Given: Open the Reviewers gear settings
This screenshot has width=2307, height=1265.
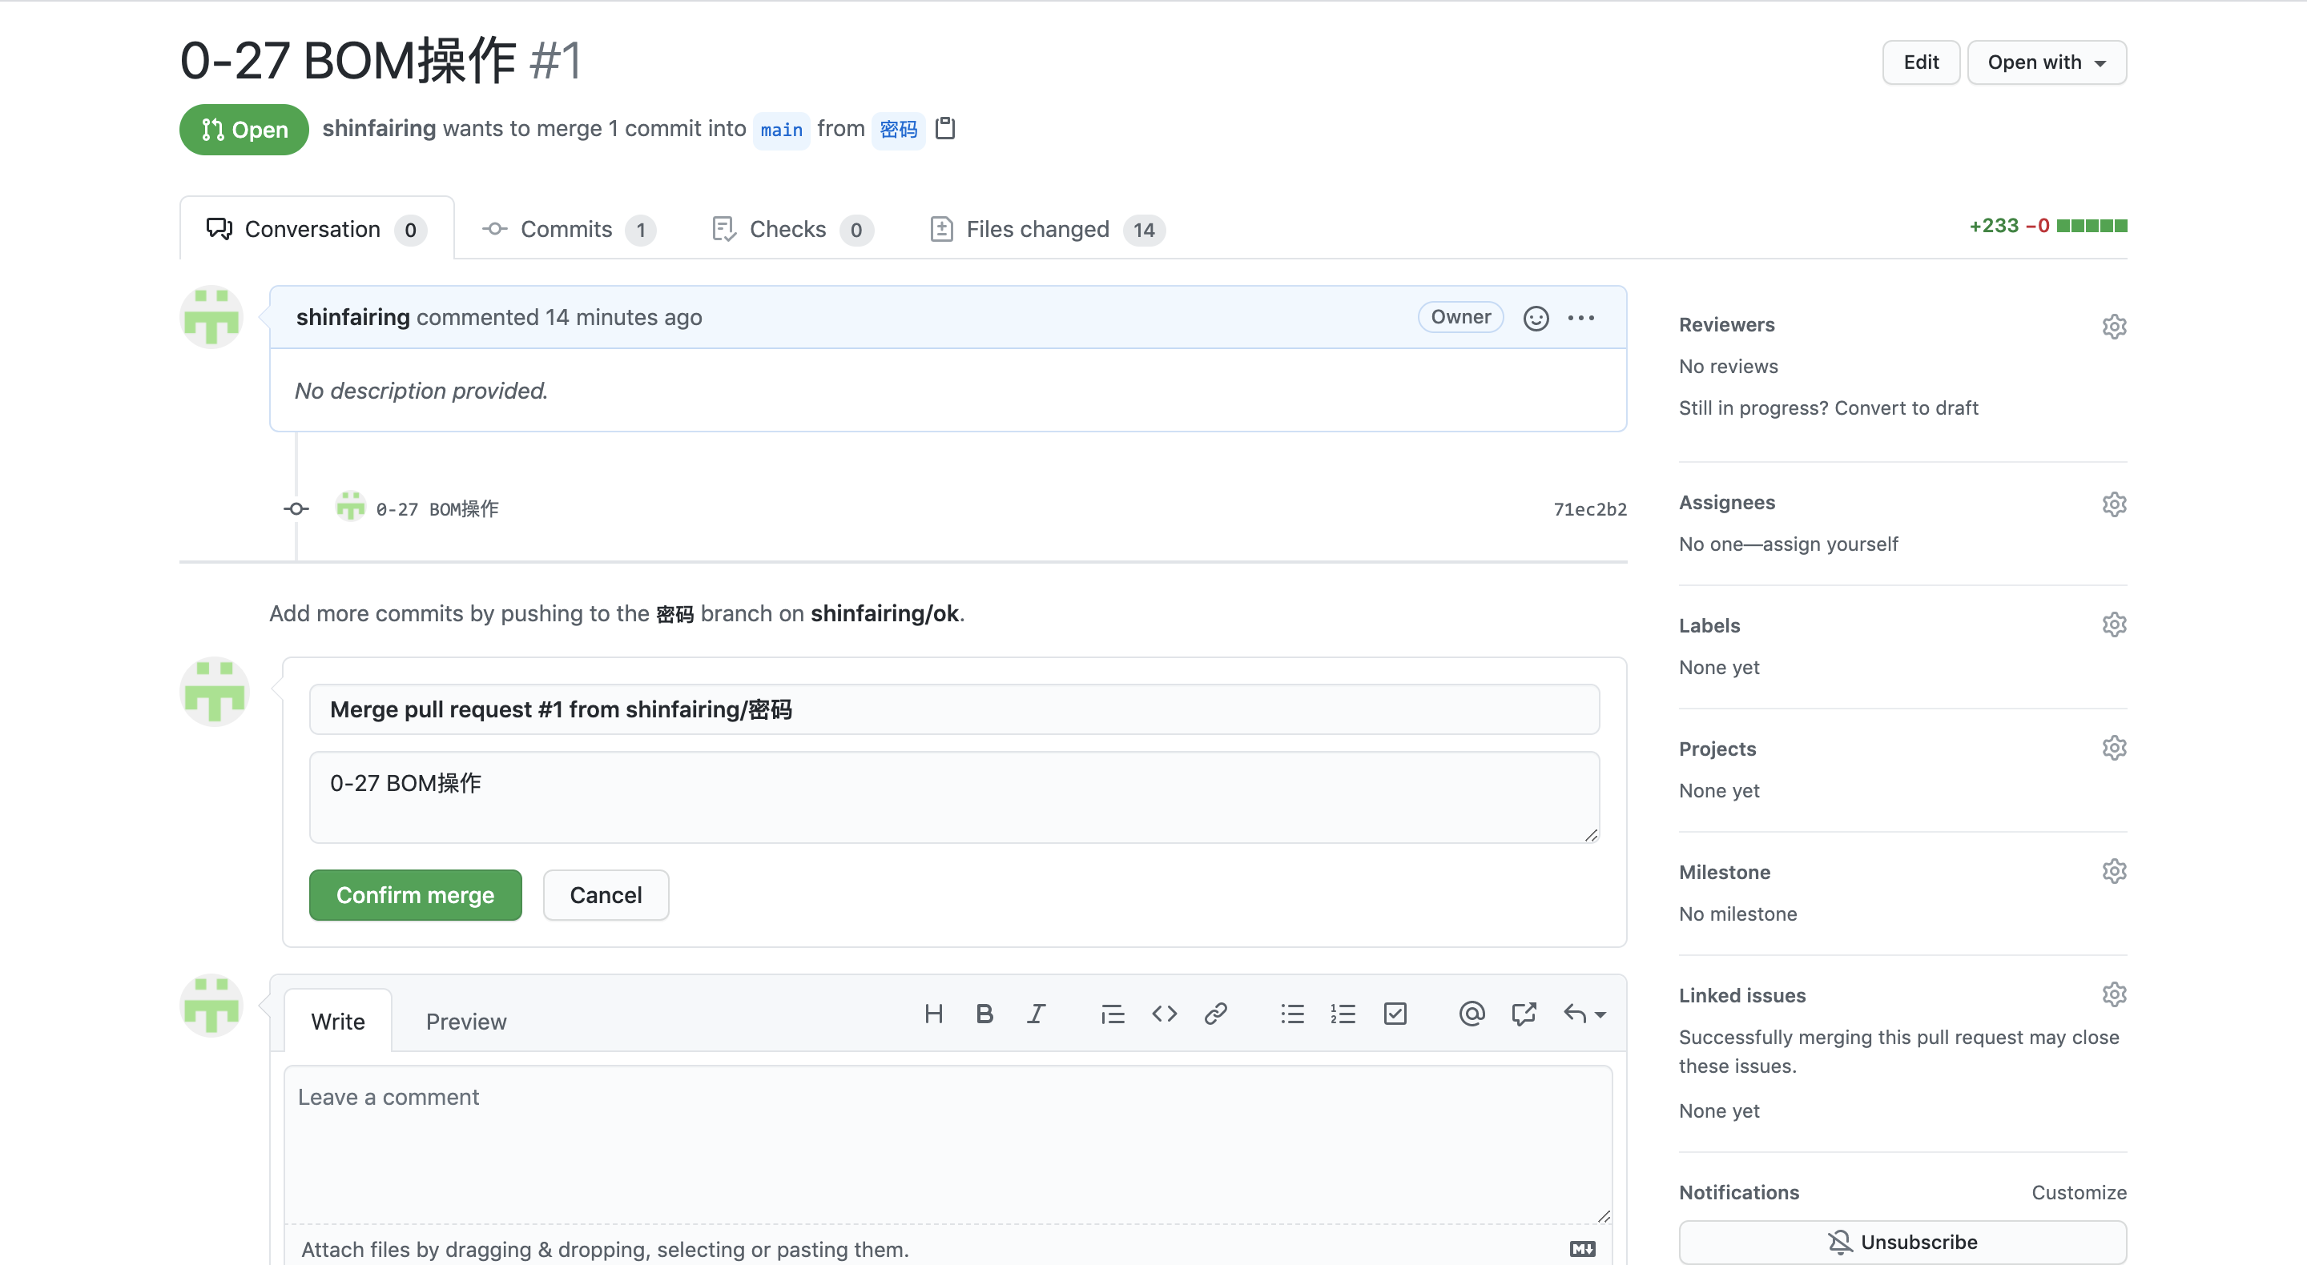Looking at the screenshot, I should (x=2114, y=326).
